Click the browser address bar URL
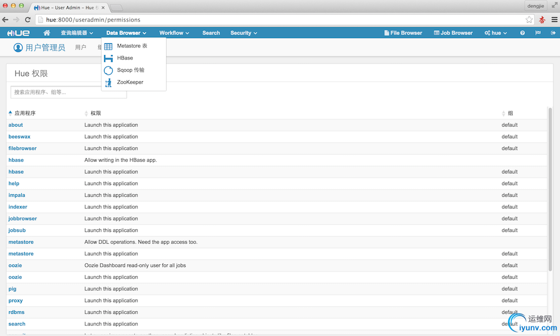This screenshot has height=336, width=560. pos(93,20)
